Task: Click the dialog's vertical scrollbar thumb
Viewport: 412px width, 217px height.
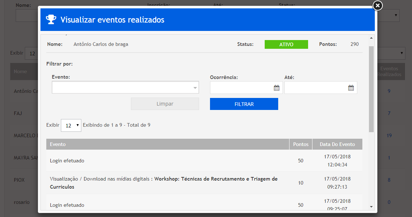Action: 371,89
